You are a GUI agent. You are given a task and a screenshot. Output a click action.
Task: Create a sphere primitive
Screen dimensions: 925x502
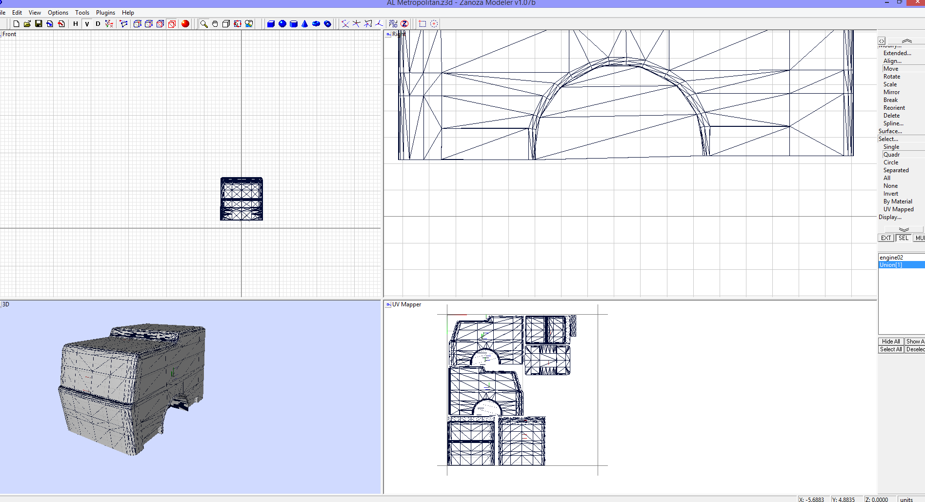(x=282, y=23)
